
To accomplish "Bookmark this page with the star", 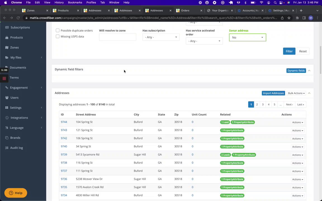I will [289, 18].
